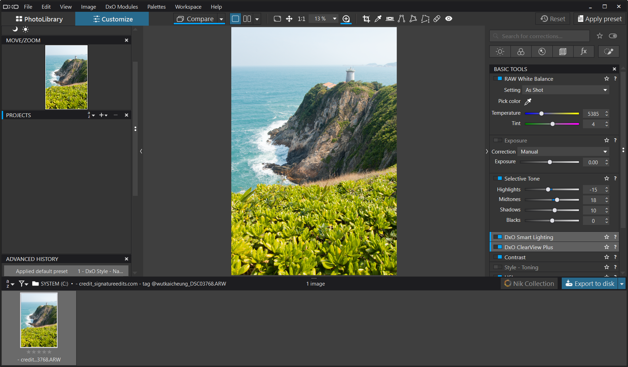Image resolution: width=628 pixels, height=367 pixels.
Task: Open the Color tools category
Action: coord(521,51)
